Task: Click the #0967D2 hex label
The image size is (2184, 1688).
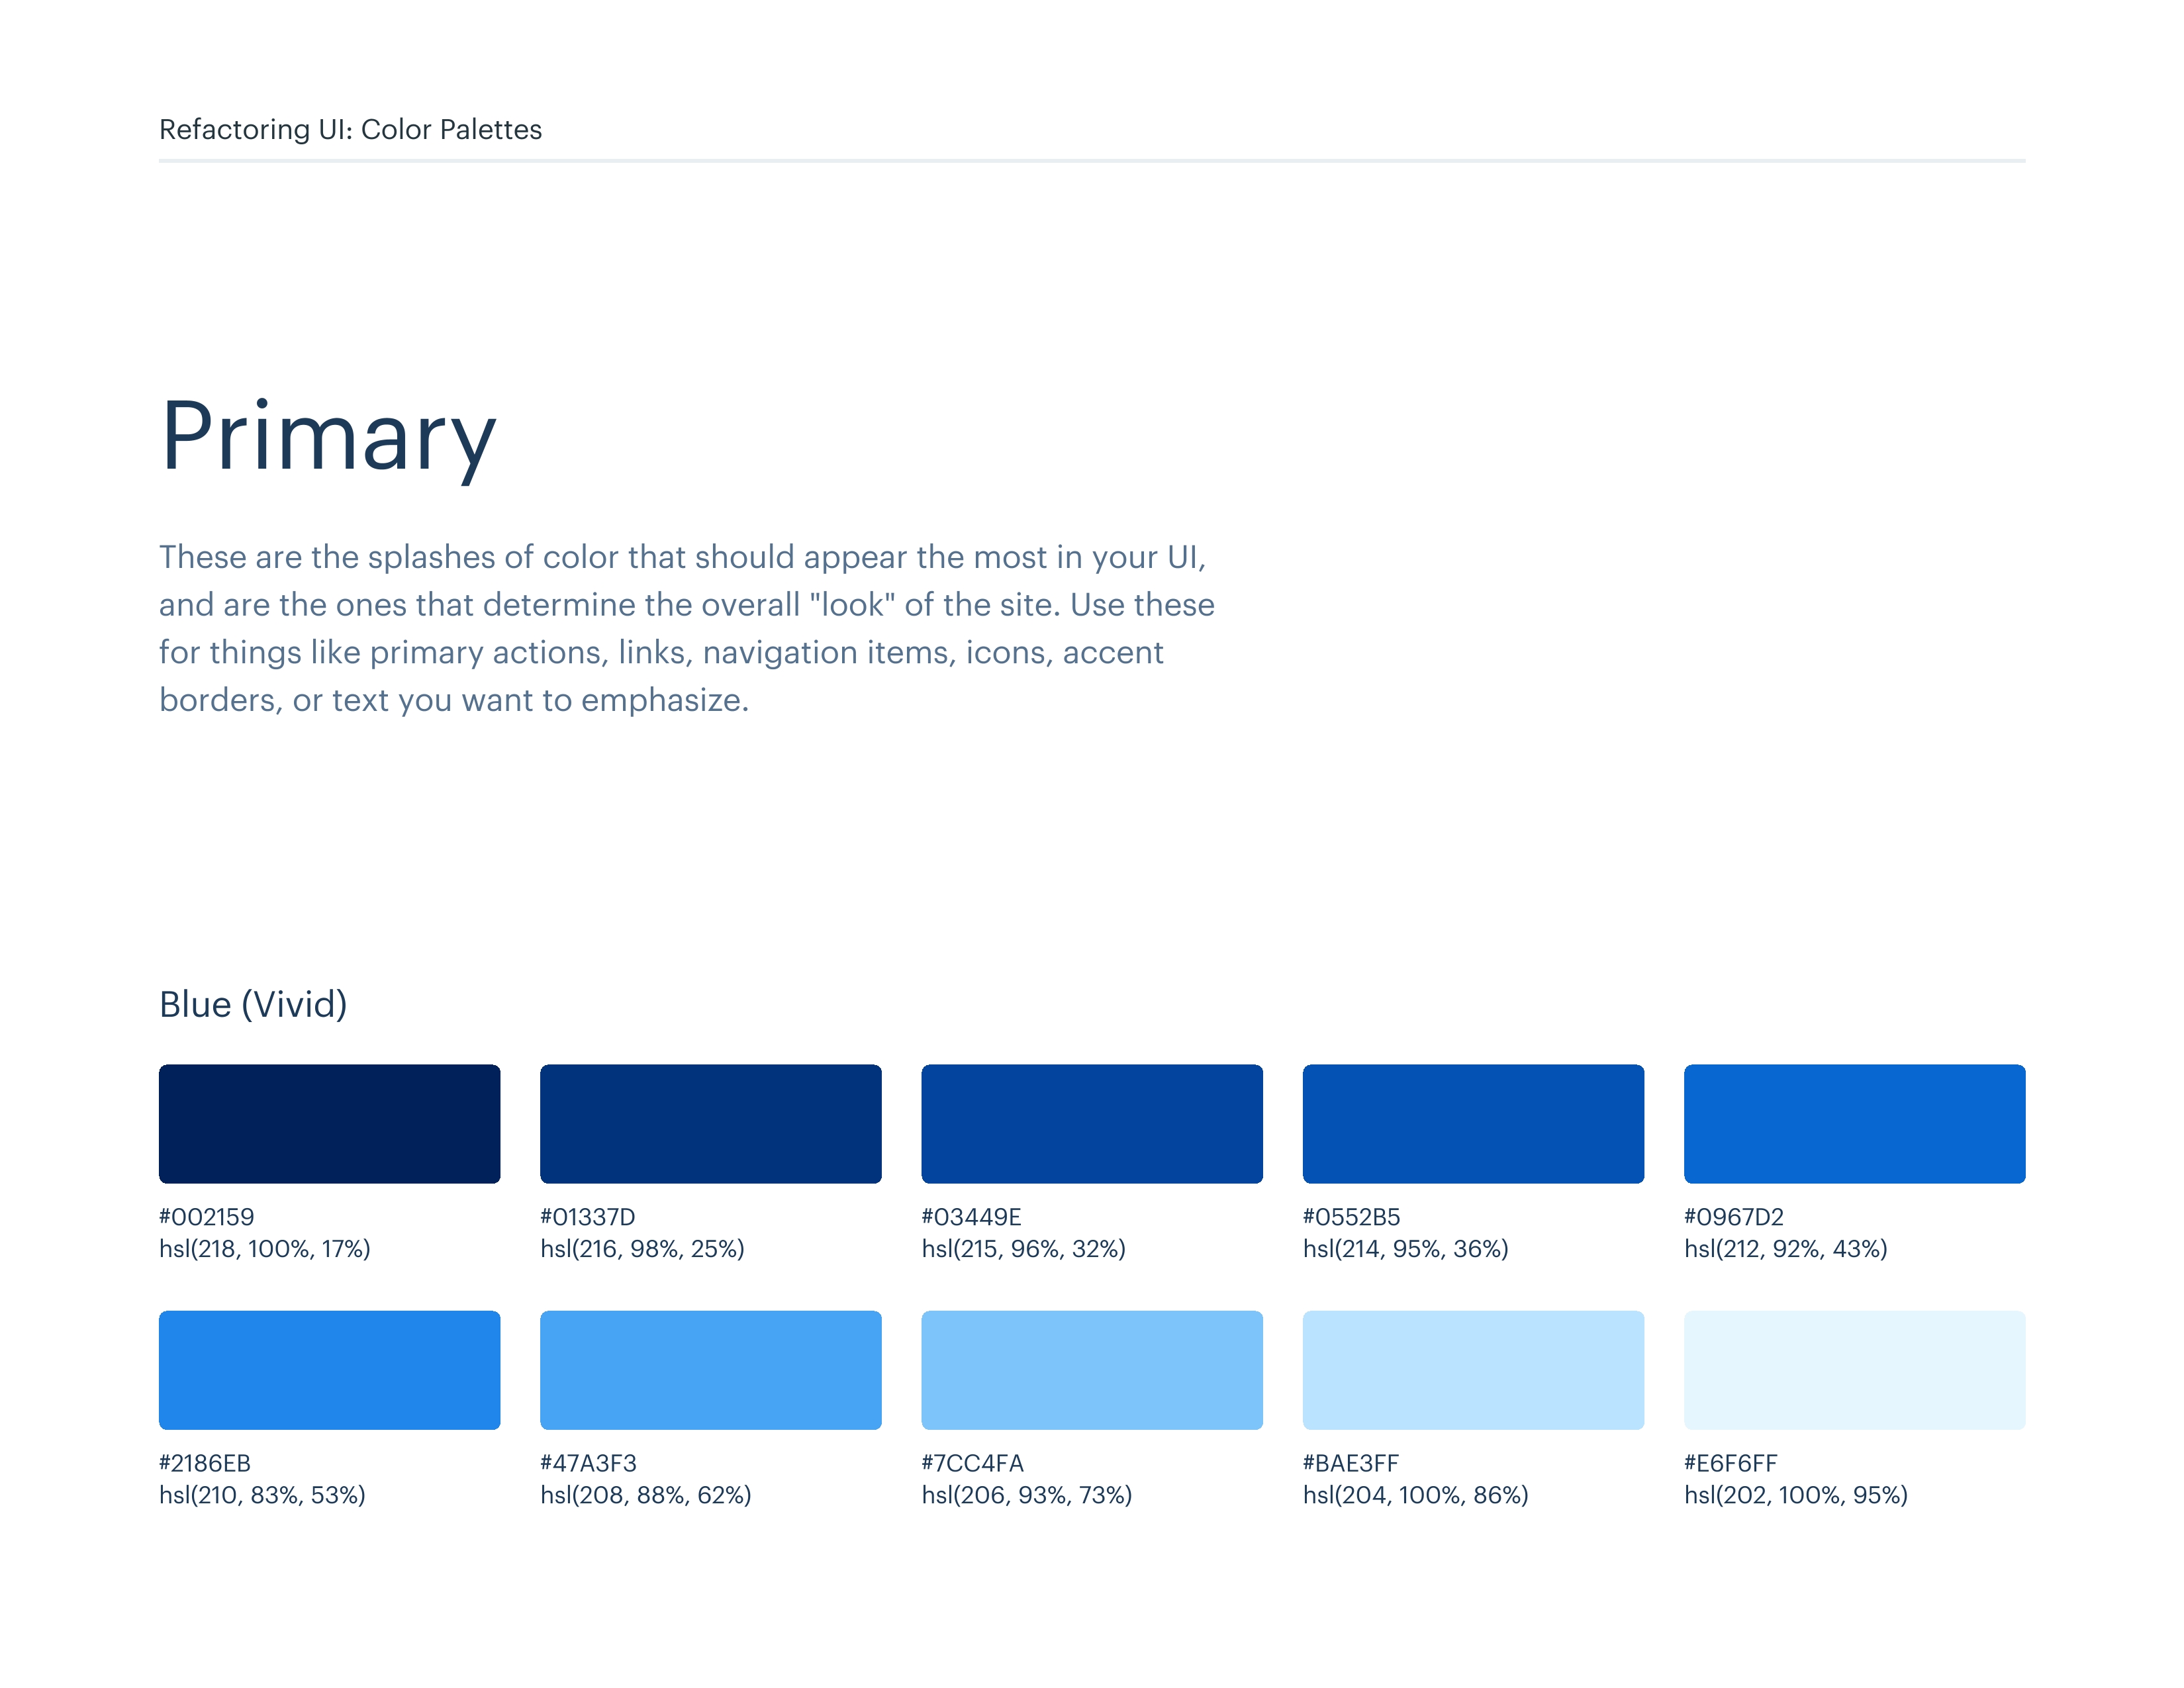Action: [x=1733, y=1217]
